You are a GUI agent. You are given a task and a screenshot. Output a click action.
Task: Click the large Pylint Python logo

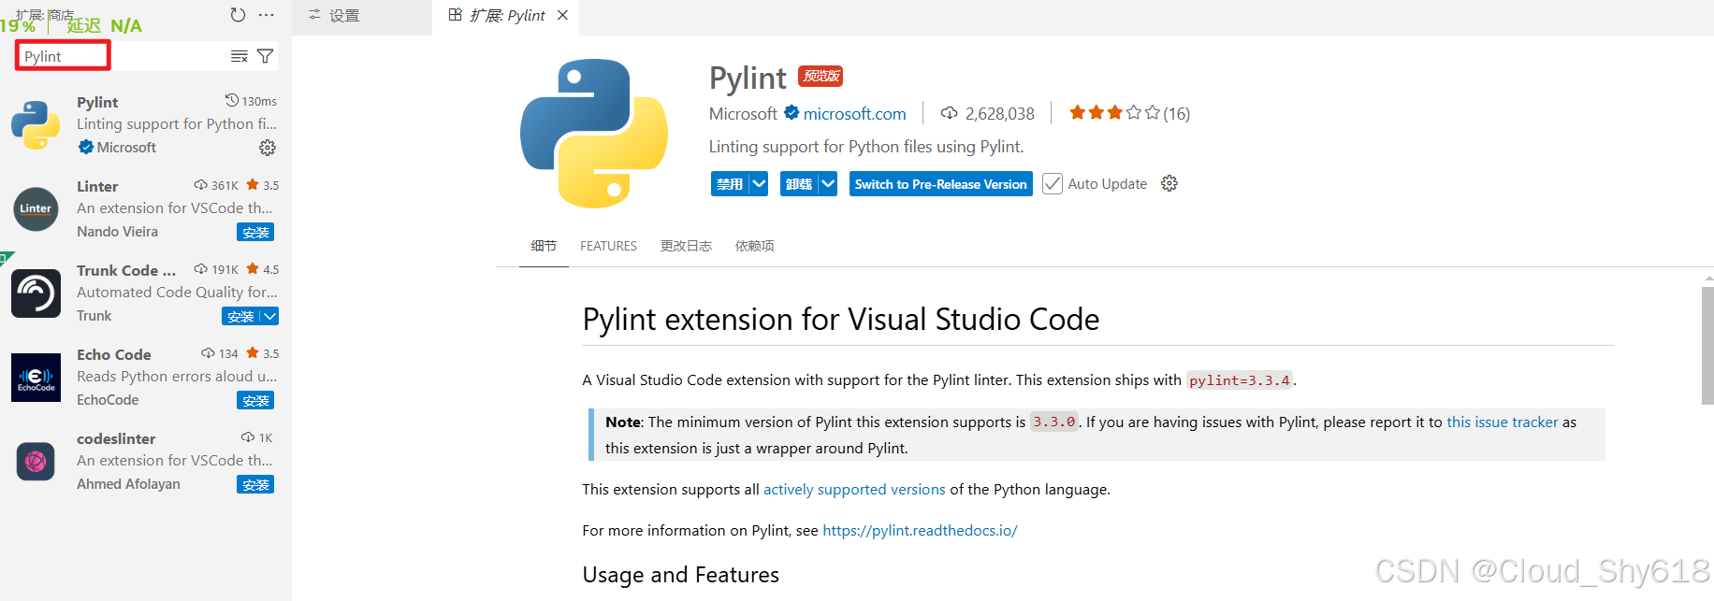pos(594,133)
